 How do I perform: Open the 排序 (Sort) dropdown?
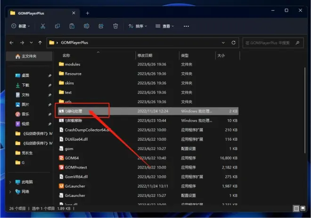coord(138,26)
